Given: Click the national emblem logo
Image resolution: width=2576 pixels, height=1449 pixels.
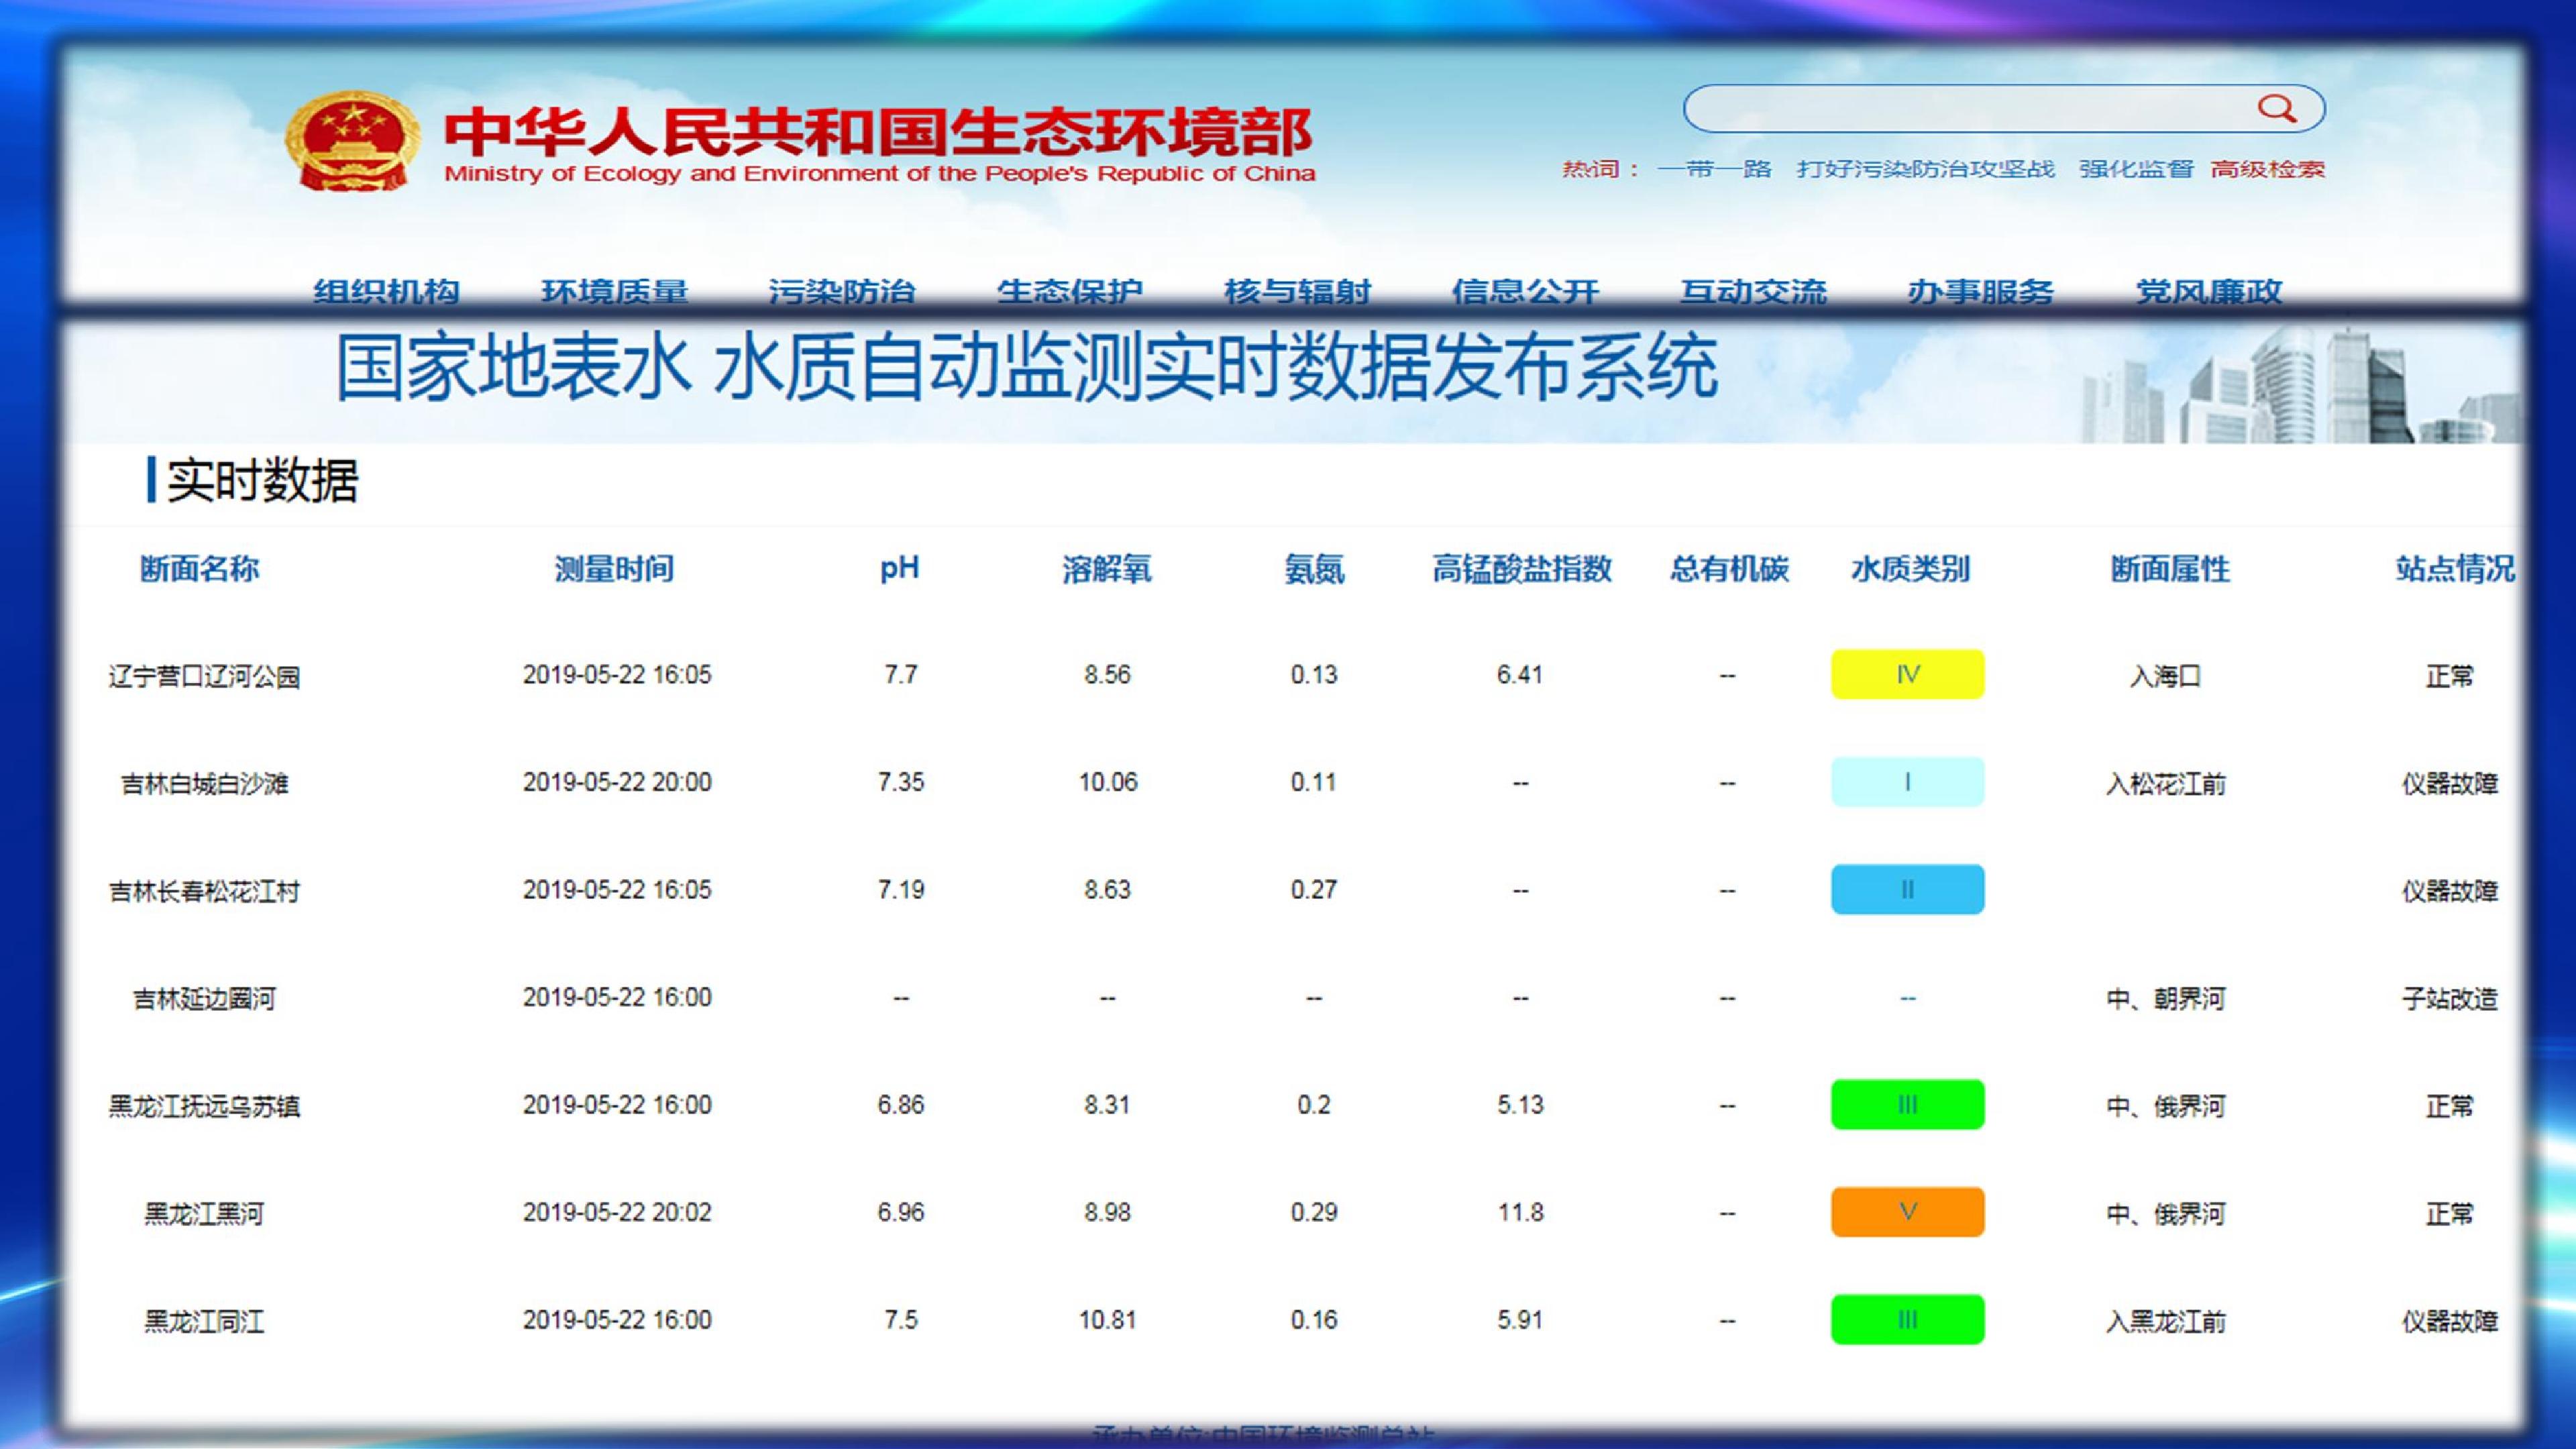Looking at the screenshot, I should [352, 140].
